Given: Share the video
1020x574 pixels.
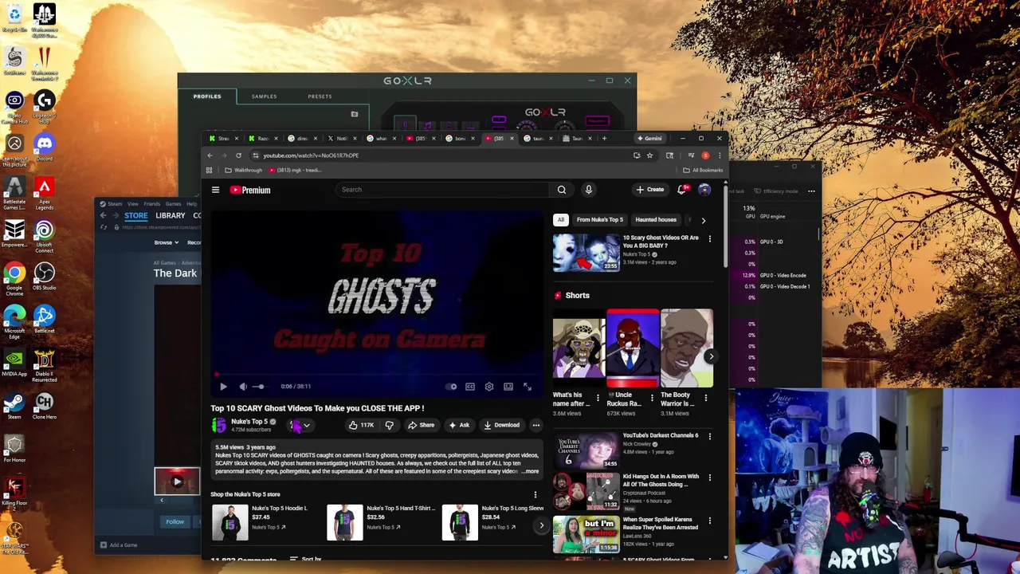Looking at the screenshot, I should coord(421,425).
